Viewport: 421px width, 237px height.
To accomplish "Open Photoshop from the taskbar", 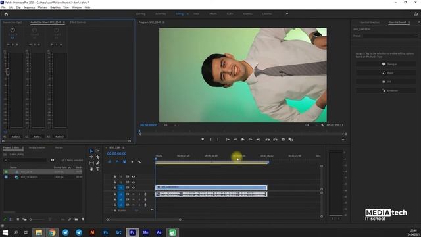I will [105, 232].
